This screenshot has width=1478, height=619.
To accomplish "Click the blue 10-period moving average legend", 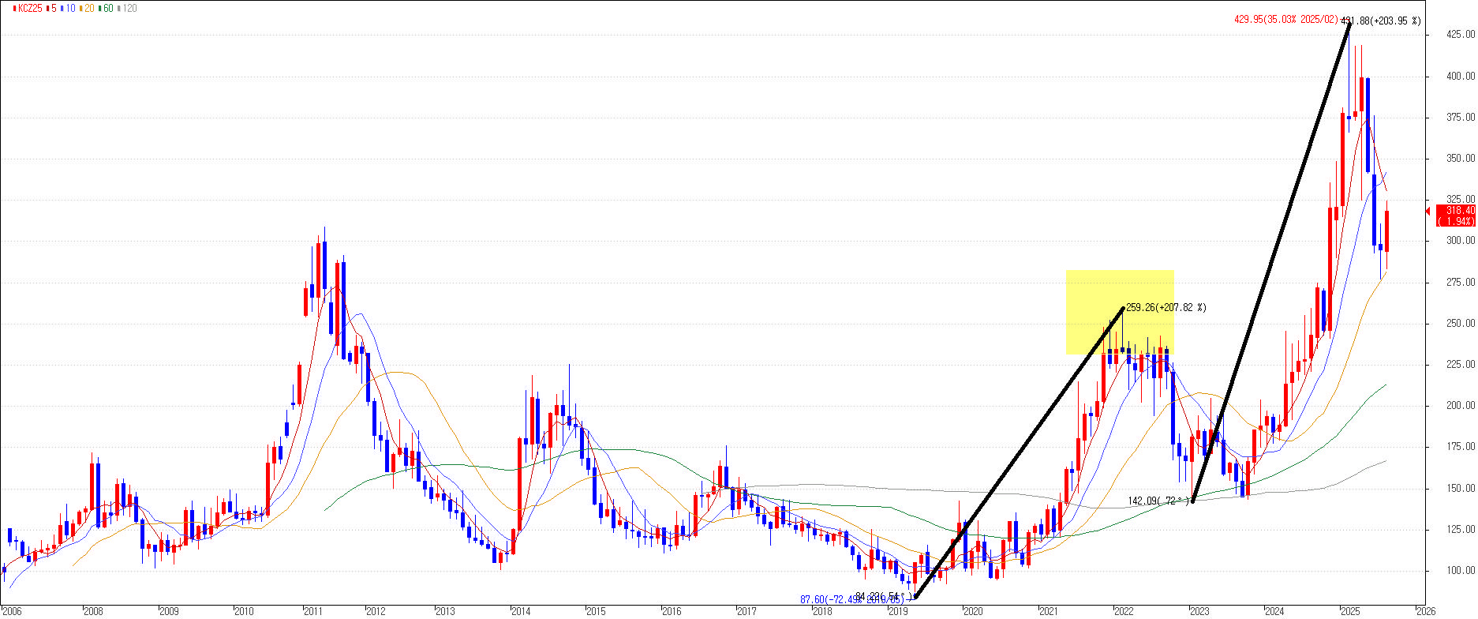I will (x=69, y=8).
